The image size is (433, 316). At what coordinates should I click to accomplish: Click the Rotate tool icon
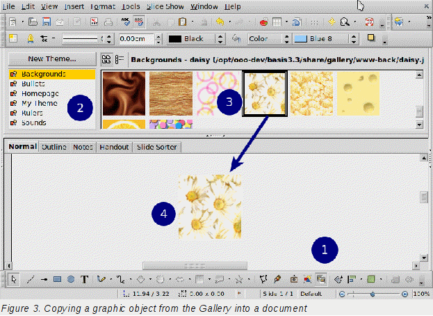338,280
